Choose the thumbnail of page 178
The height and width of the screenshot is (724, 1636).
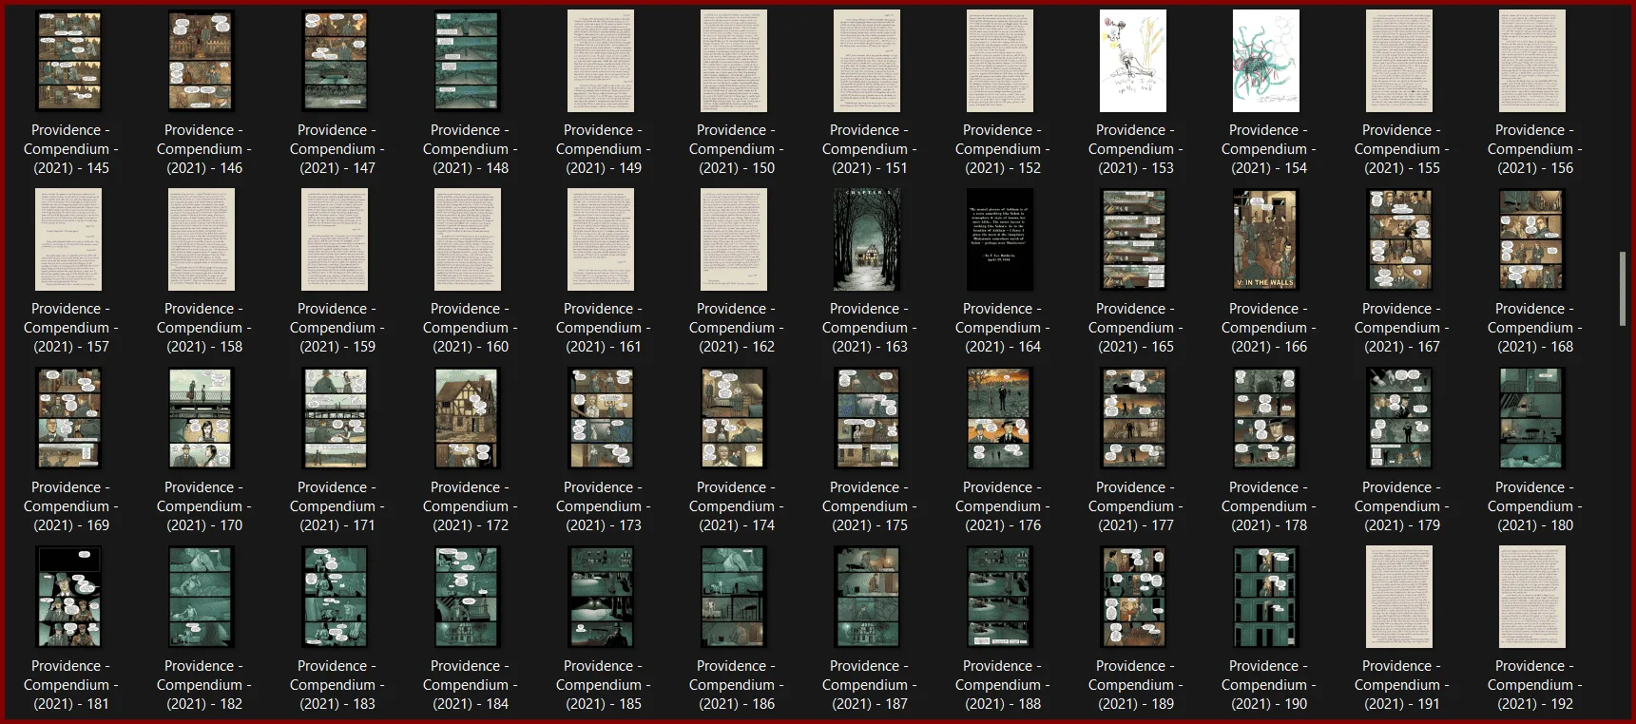[1266, 418]
